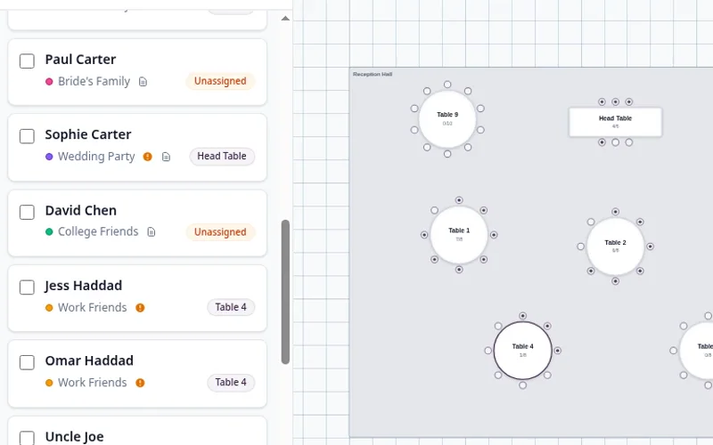This screenshot has height=445, width=713.
Task: Click Jess Haddad's orange warning icon
Action: (x=140, y=308)
